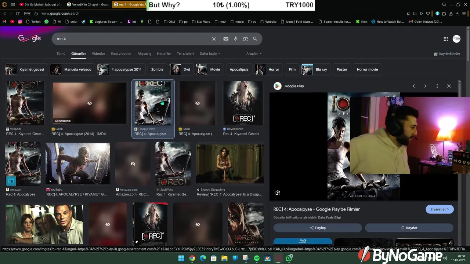470x264 pixels.
Task: Close the image preview panel
Action: tap(449, 86)
